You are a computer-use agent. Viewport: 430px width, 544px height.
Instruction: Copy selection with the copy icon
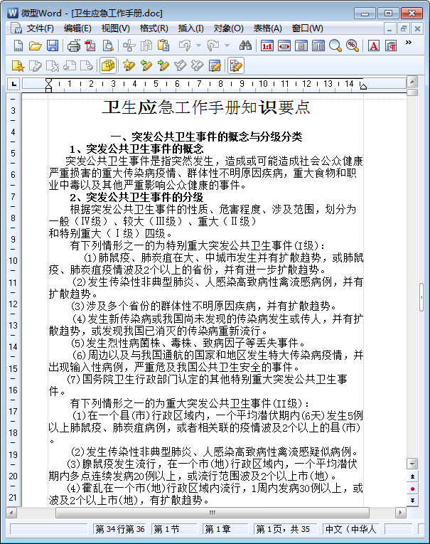[x=146, y=46]
